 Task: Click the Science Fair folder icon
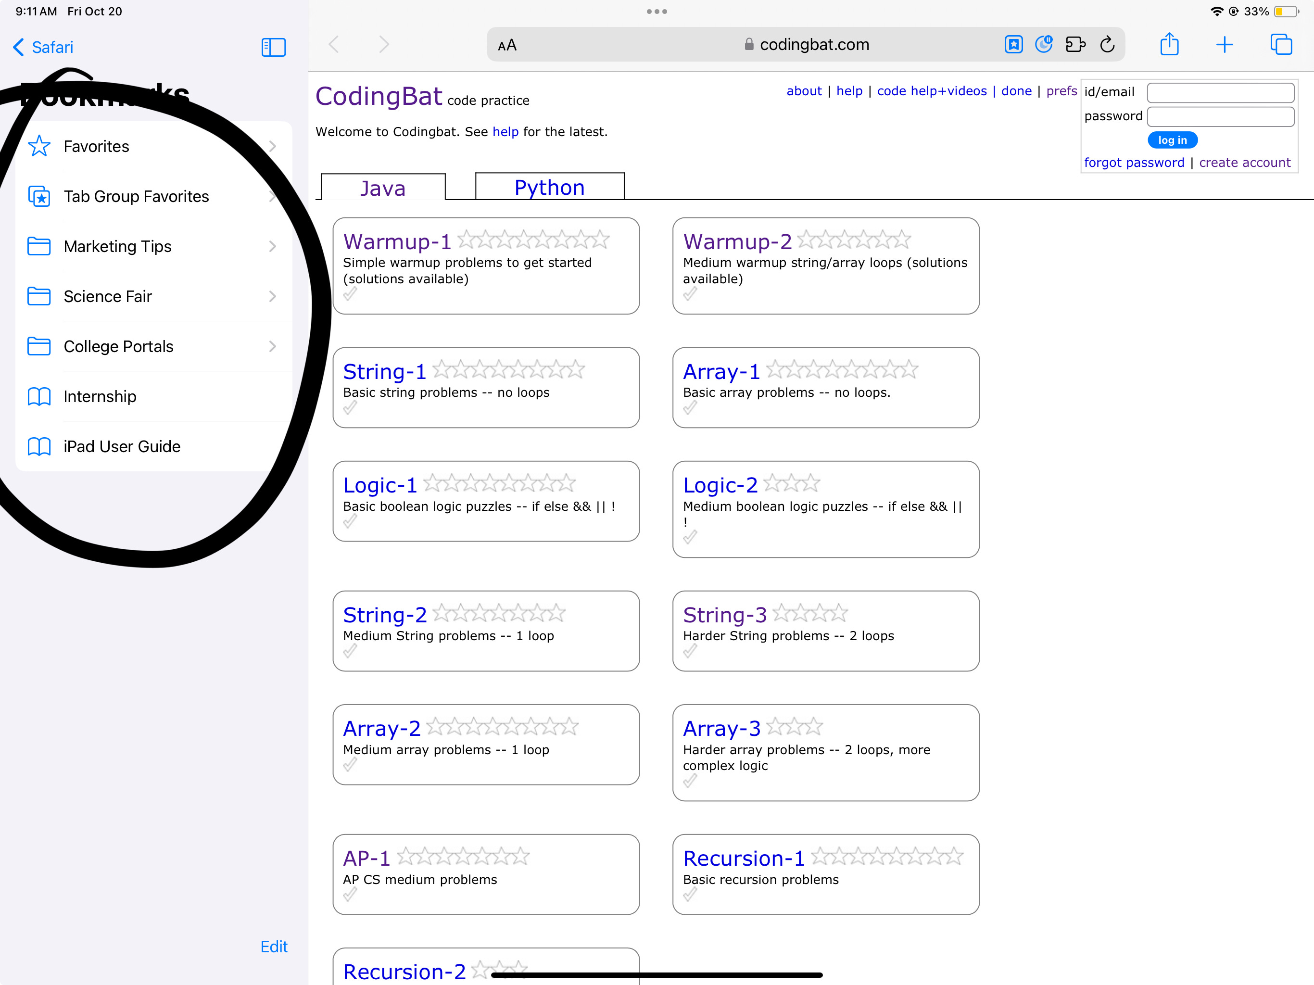tap(39, 296)
